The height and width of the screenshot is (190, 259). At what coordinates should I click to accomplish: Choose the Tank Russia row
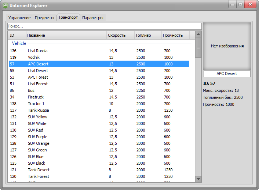[38, 110]
